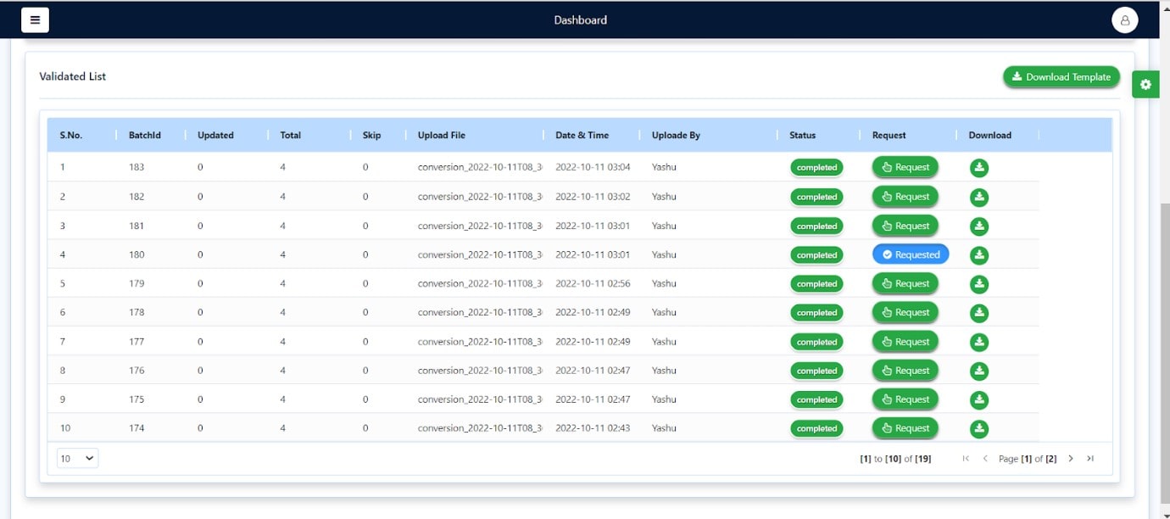Image resolution: width=1170 pixels, height=519 pixels.
Task: Download file for batch 180
Action: (979, 254)
